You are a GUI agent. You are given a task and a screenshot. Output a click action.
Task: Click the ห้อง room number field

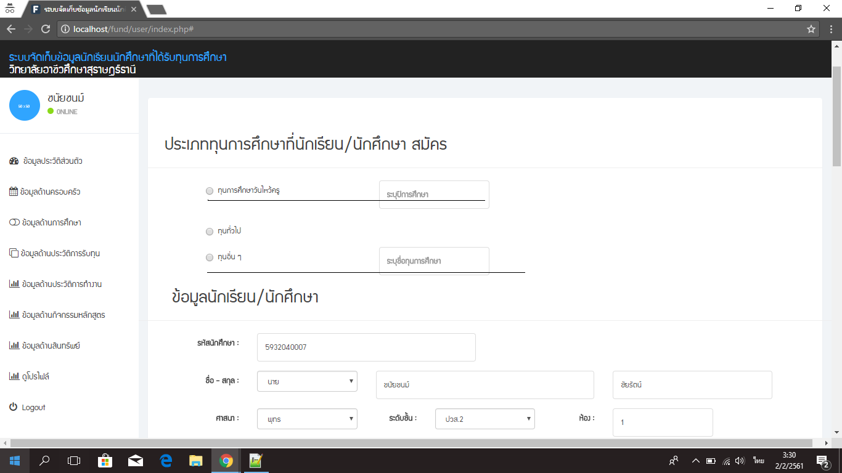663,422
